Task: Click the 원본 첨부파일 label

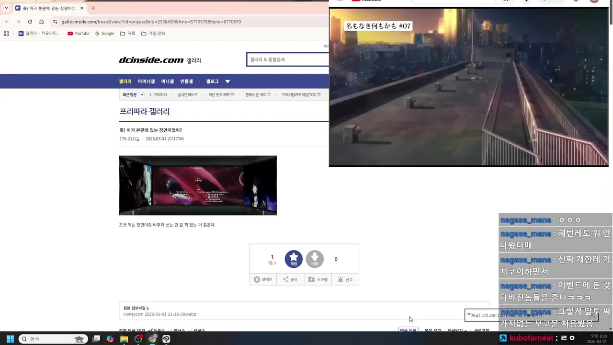Action: (136, 308)
